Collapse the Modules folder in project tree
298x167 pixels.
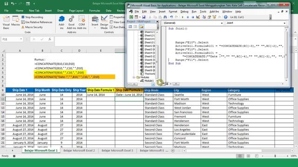point(134,77)
